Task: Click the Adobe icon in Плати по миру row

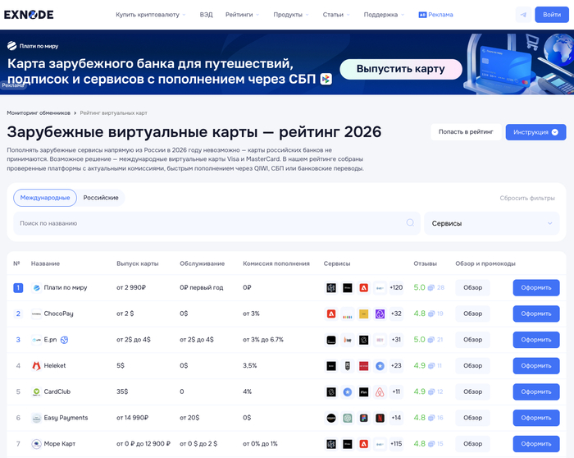Action: [x=363, y=287]
